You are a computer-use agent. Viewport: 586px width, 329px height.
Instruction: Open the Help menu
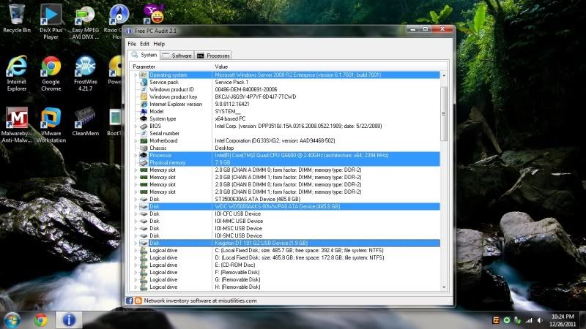click(x=159, y=44)
